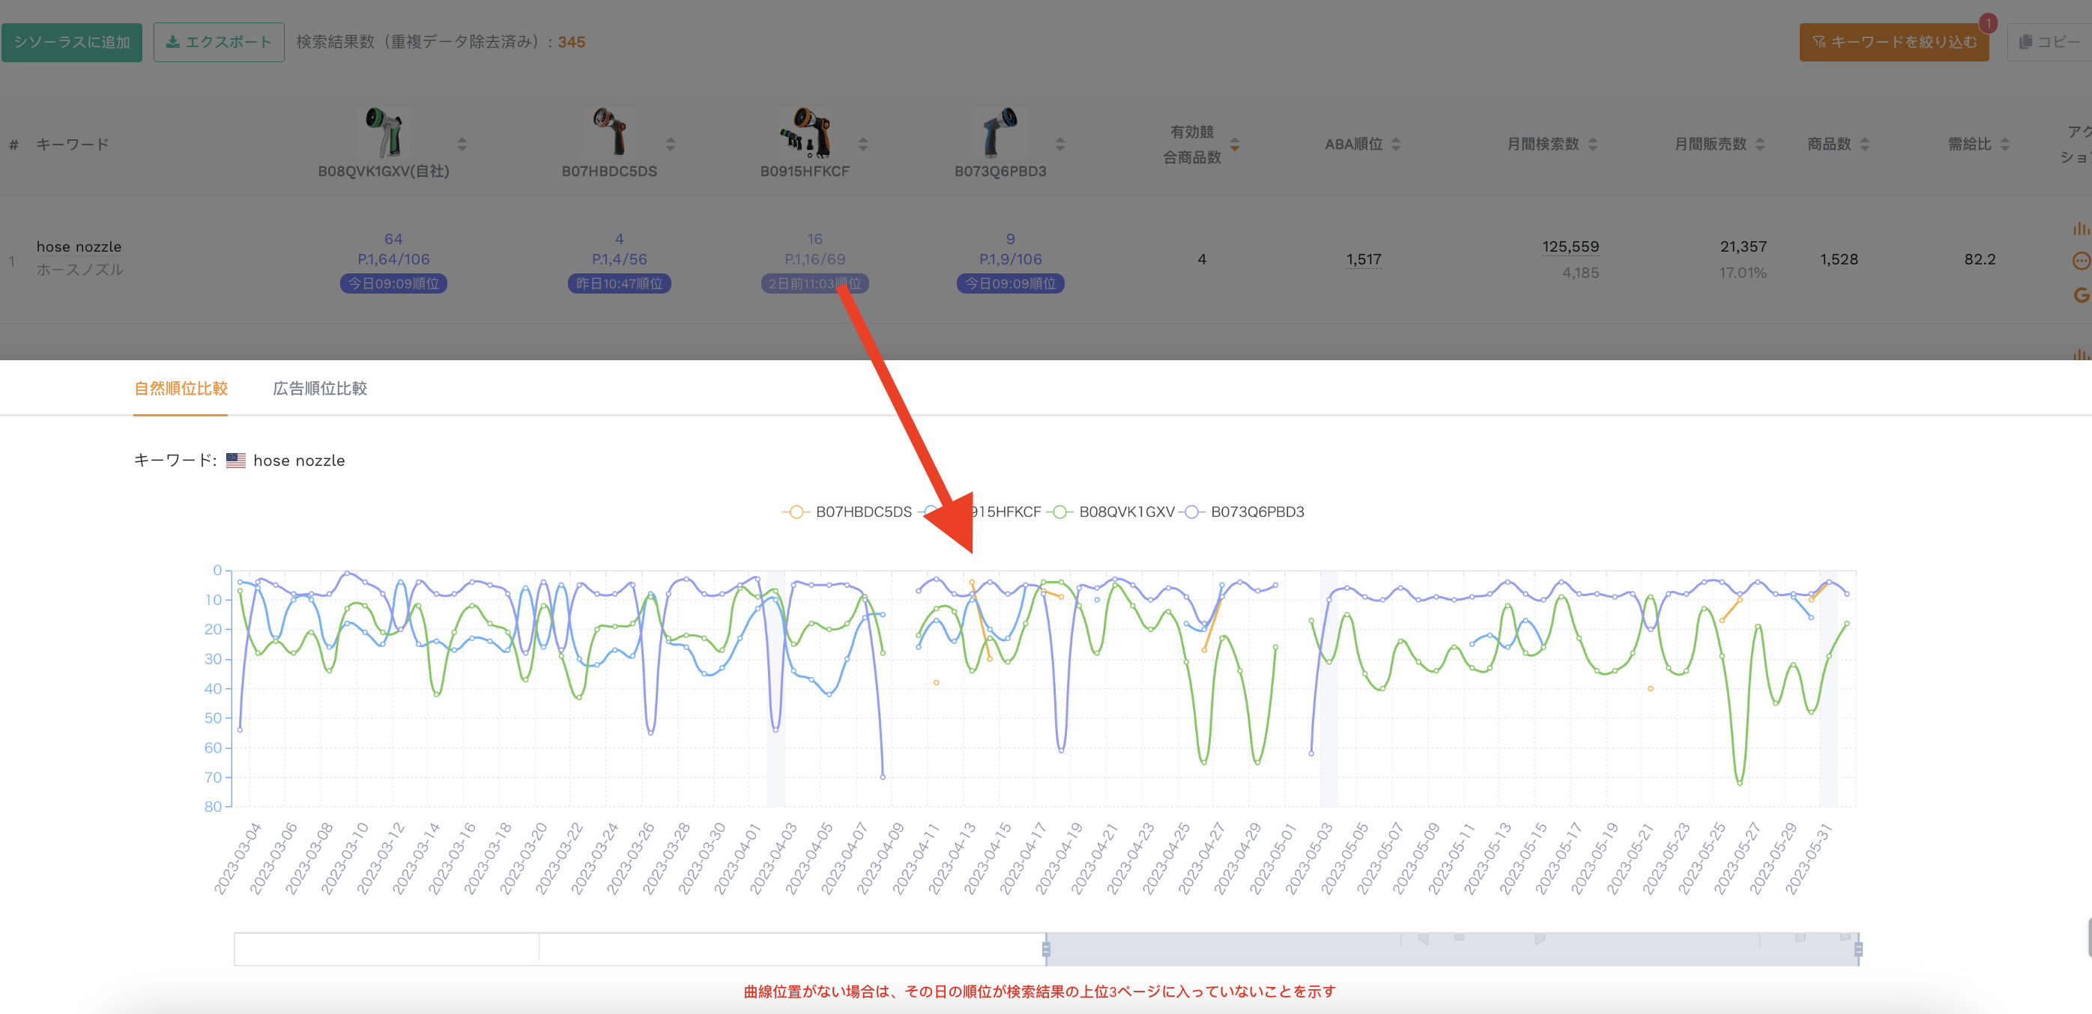Sort by B0915HFKCF column arrows

click(863, 145)
